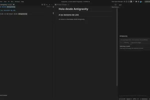
Task: Open the browser globe icon
Action: (x=136, y=1)
